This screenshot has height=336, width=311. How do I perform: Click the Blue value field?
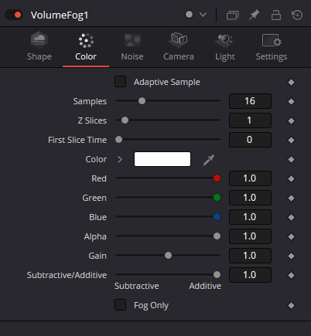click(x=250, y=217)
